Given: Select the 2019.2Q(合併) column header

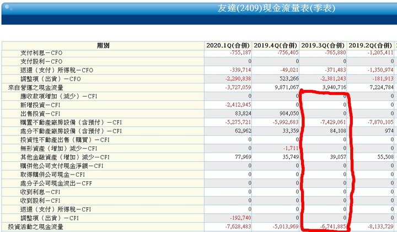Looking at the screenshot, I should tap(371, 46).
